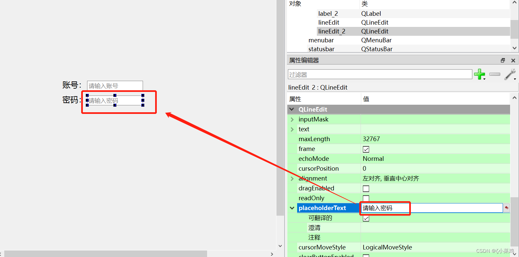Screen dimensions: 519x257
Task: Select the maxLength property row
Action: click(398, 139)
